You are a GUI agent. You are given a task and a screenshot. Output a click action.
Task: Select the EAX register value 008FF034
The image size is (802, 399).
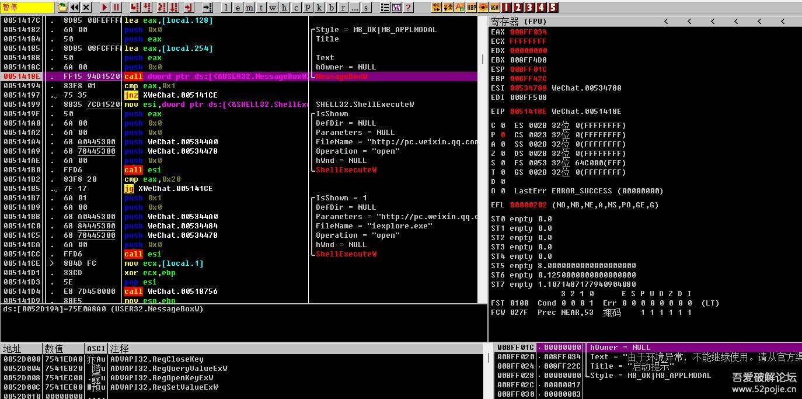coord(528,32)
